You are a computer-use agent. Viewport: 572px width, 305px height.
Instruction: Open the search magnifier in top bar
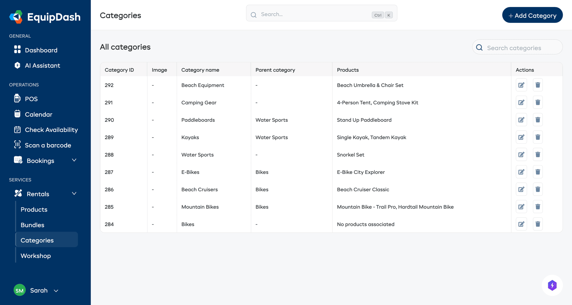click(x=254, y=15)
